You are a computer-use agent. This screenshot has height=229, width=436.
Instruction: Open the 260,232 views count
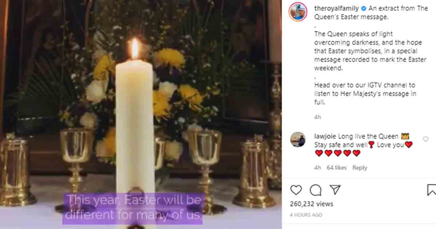(x=311, y=204)
